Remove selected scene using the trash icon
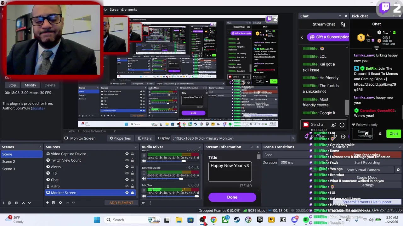 [x=9, y=203]
